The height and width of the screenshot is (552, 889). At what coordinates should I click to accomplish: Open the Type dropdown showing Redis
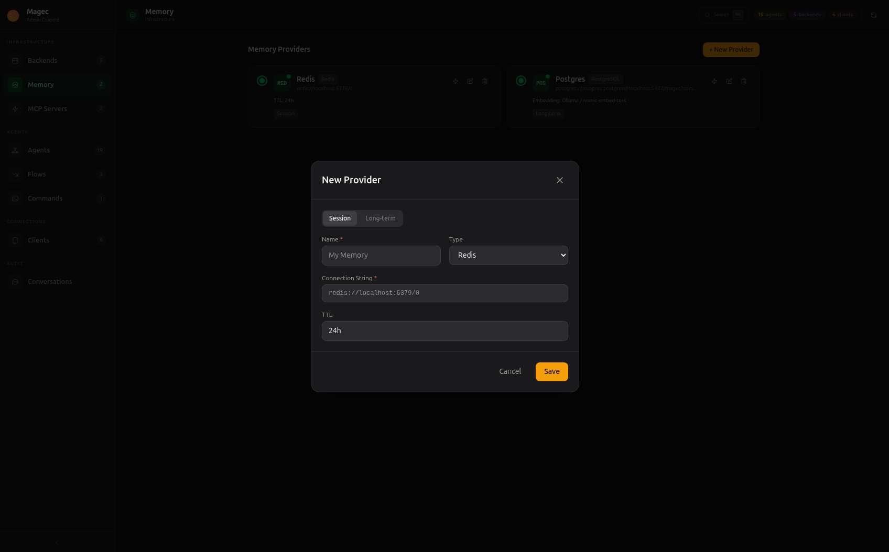(508, 255)
